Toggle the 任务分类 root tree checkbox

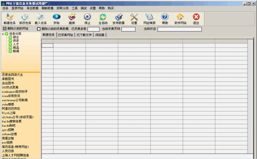click(6, 34)
